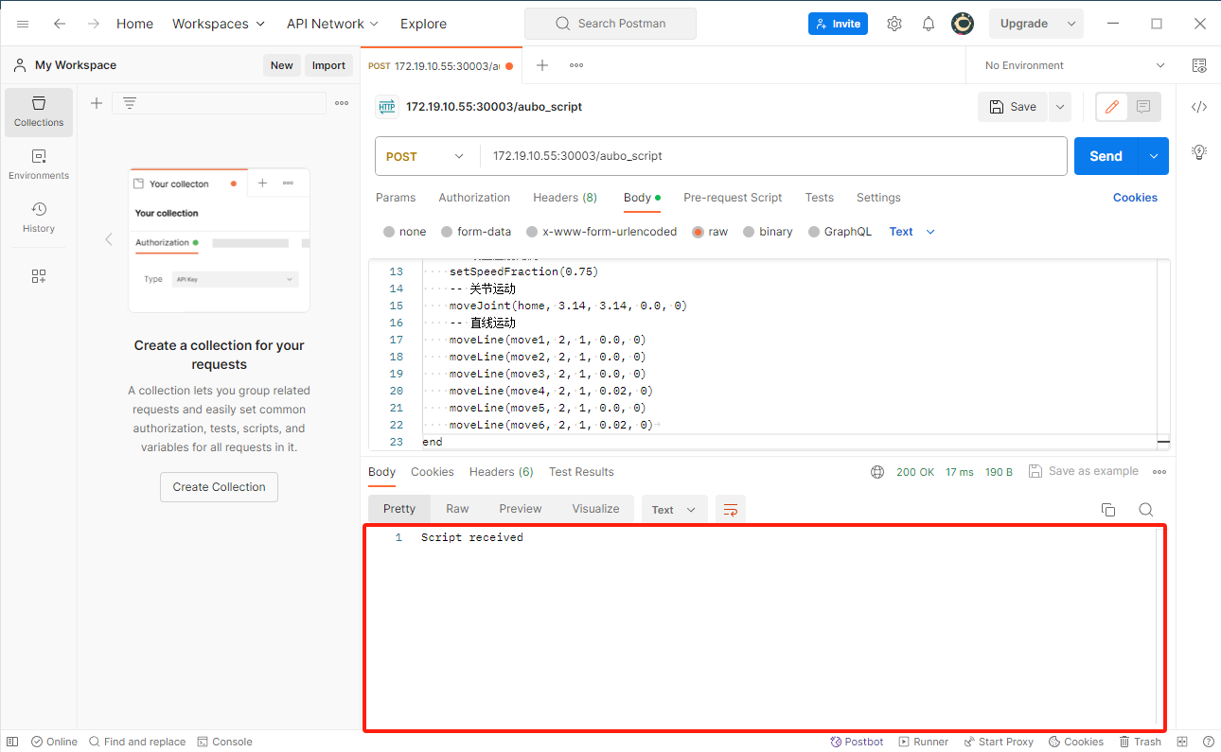Image resolution: width=1221 pixels, height=752 pixels.
Task: Go back with the left arrow
Action: (x=60, y=24)
